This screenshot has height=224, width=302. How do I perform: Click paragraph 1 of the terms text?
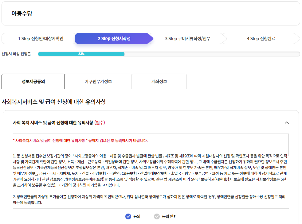150,170
